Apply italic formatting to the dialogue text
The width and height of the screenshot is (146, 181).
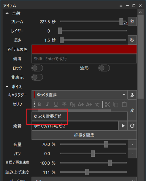tap(47, 104)
